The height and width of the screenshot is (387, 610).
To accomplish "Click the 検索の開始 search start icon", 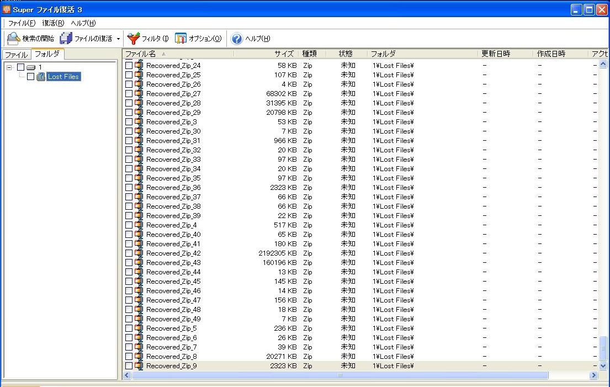I will coord(14,39).
